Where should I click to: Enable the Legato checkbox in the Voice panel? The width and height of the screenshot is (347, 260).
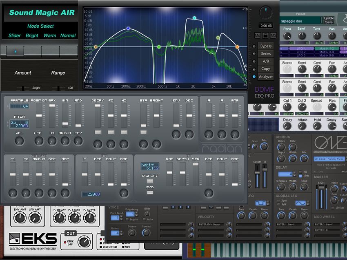pos(127,219)
